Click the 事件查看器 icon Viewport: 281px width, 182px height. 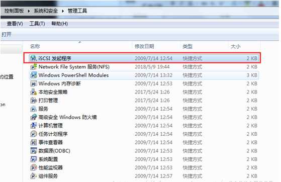34,142
